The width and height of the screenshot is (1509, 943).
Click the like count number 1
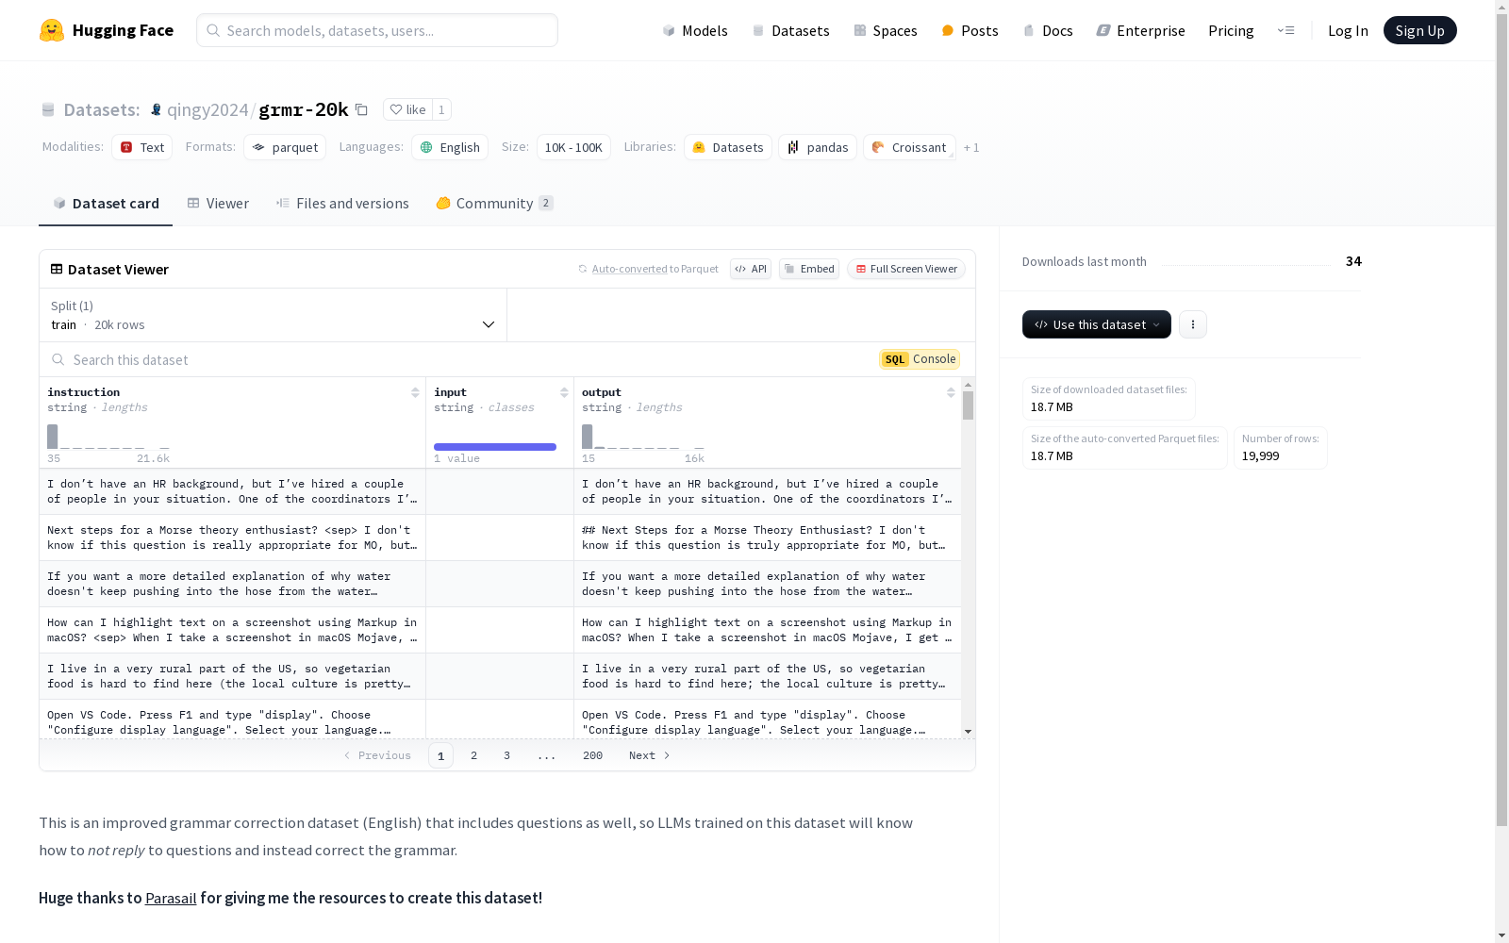[441, 109]
